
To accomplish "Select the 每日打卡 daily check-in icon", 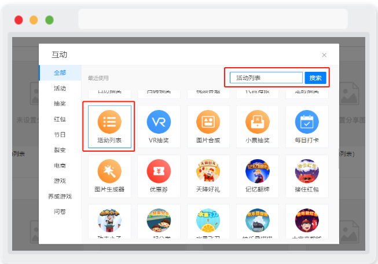I will click(x=307, y=122).
